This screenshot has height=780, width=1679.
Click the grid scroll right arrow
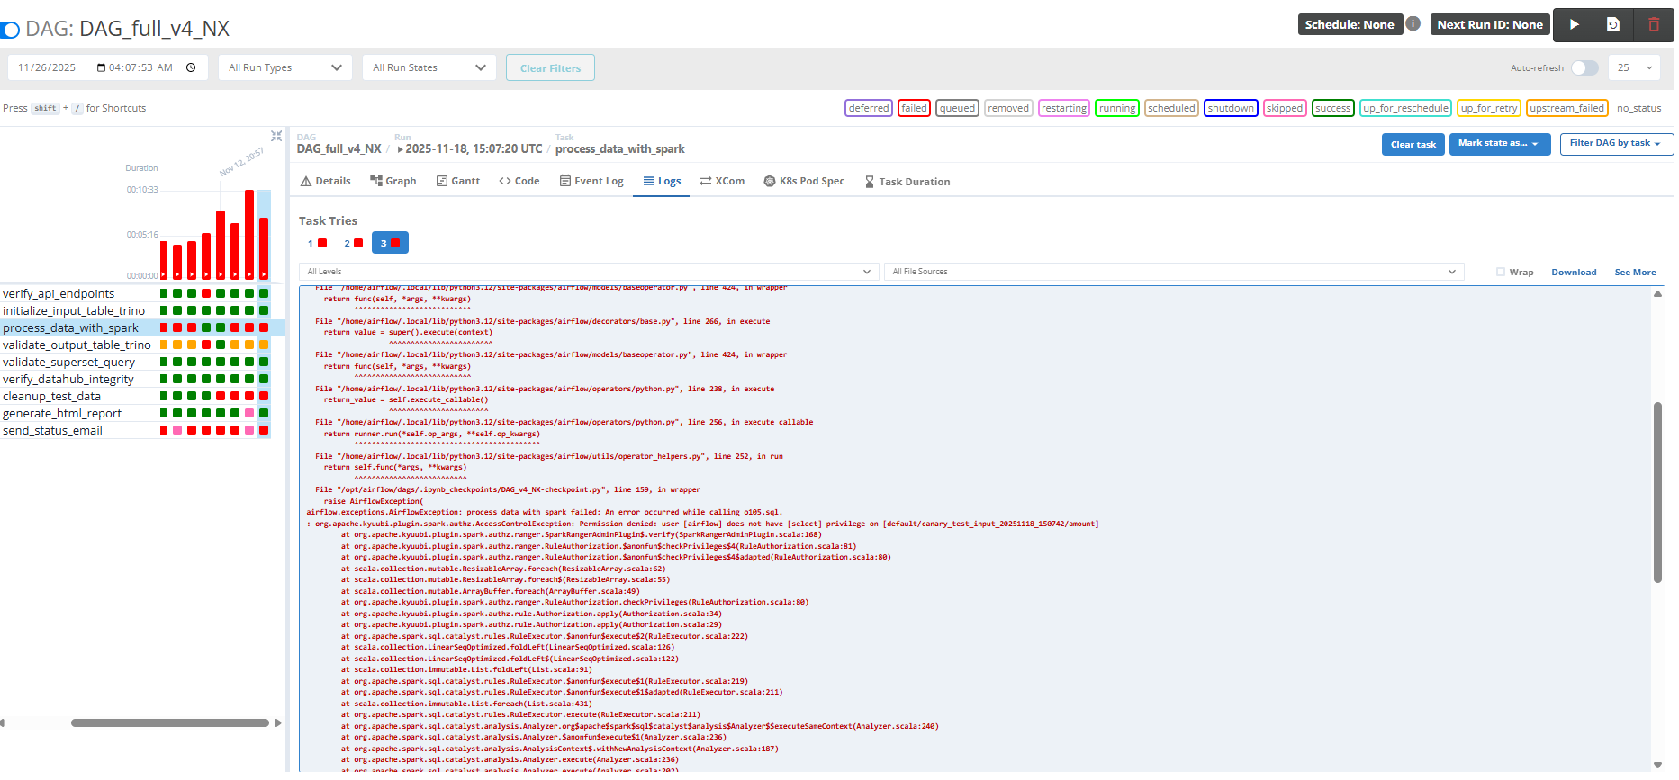click(x=278, y=722)
